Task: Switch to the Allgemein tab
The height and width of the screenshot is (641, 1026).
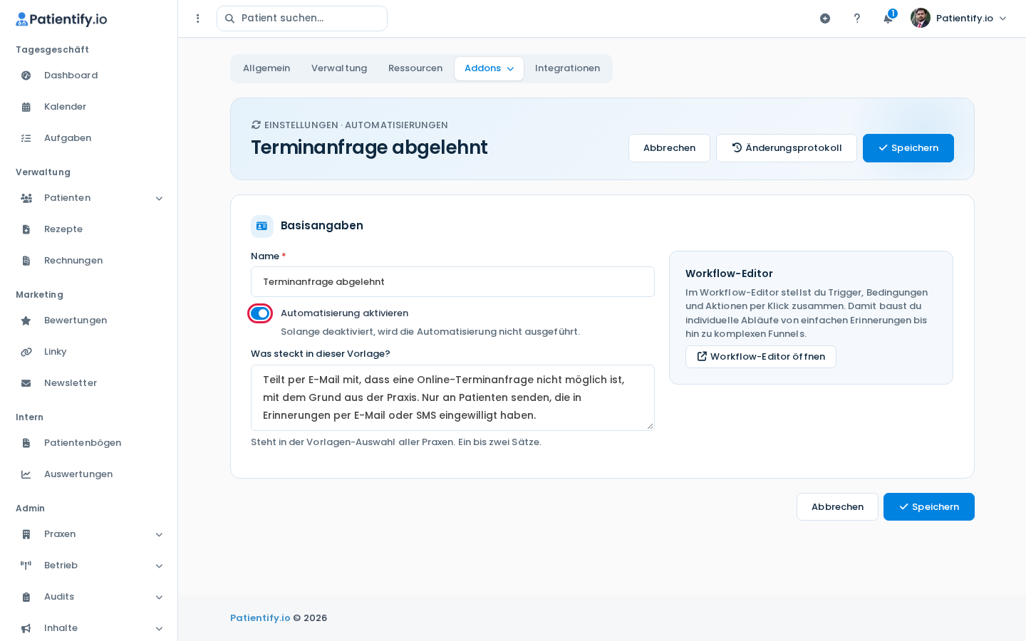Action: point(266,68)
